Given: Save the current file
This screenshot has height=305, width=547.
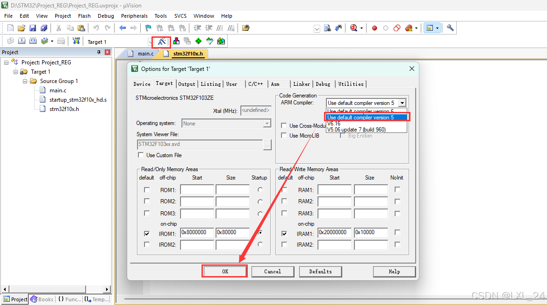Looking at the screenshot, I should [x=33, y=28].
